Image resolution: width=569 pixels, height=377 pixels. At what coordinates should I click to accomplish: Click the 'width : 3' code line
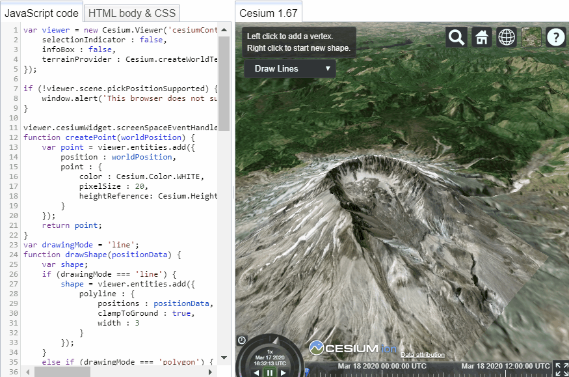tap(118, 323)
